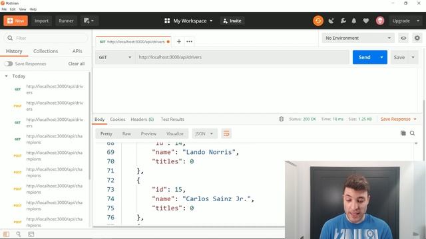Switch to the APIs tab
426x239 pixels.
pyautogui.click(x=77, y=51)
